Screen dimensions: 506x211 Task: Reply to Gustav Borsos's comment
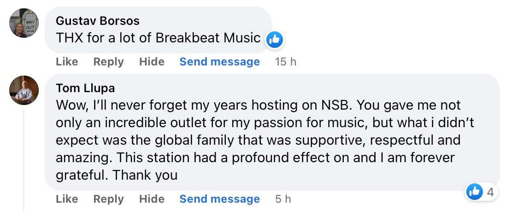[108, 62]
